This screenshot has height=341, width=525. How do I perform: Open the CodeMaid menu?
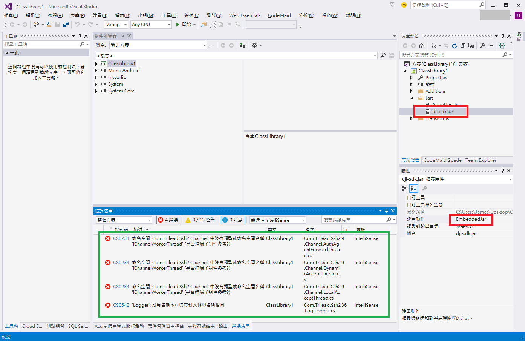coord(279,15)
